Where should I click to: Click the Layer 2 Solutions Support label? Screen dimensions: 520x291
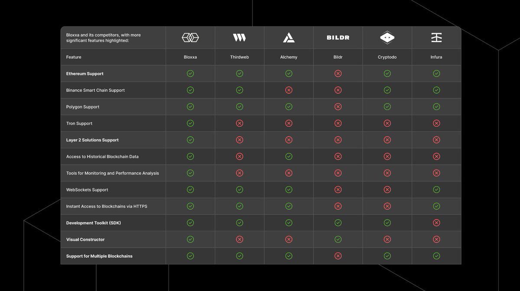click(92, 140)
